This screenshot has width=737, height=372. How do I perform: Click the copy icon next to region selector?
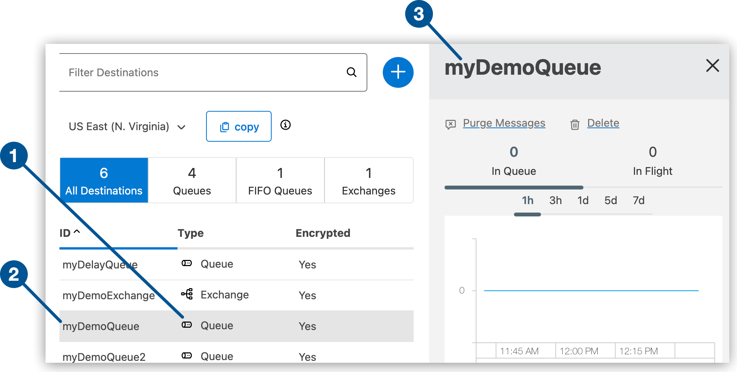click(x=225, y=126)
